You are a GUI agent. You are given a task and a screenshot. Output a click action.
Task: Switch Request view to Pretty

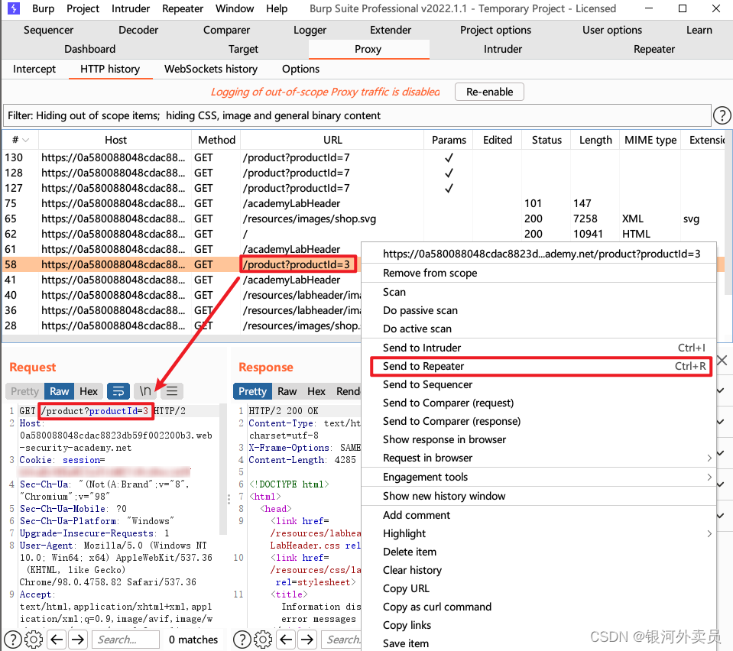tap(24, 391)
